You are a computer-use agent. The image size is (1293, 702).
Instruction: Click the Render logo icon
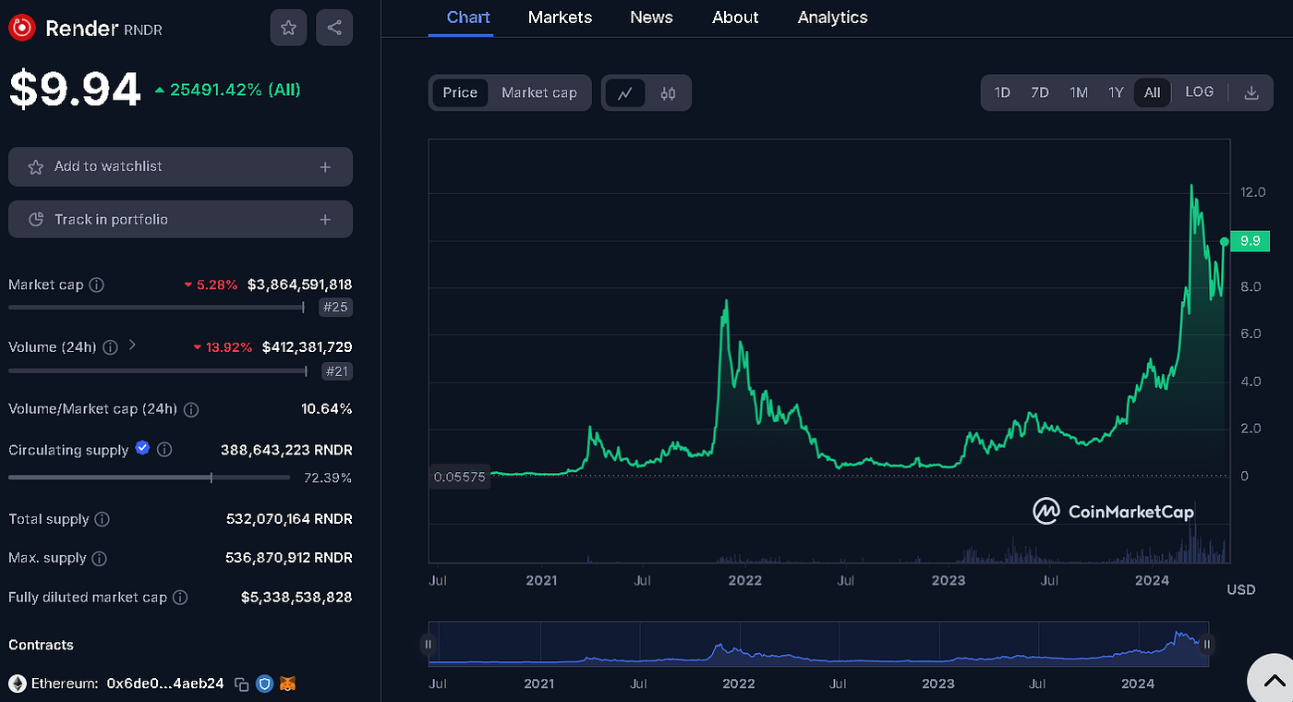21,28
